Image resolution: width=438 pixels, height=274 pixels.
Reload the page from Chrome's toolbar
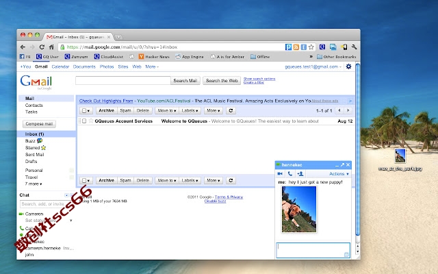pos(42,47)
